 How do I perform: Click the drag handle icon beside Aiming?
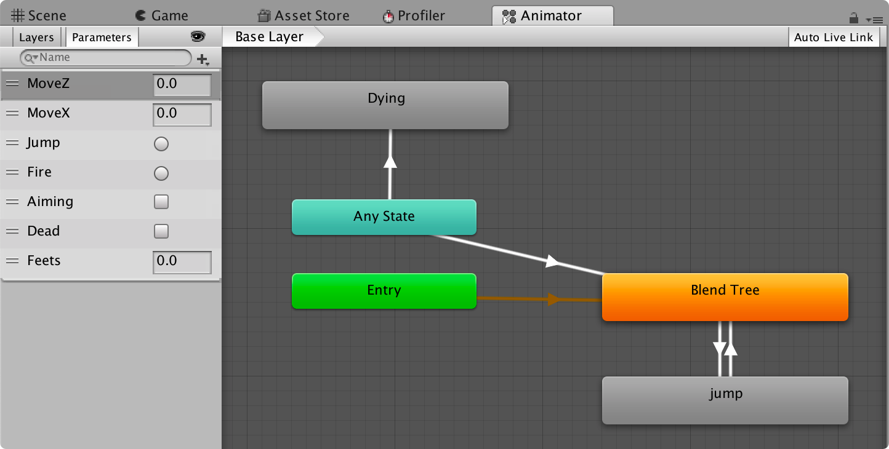click(x=12, y=202)
